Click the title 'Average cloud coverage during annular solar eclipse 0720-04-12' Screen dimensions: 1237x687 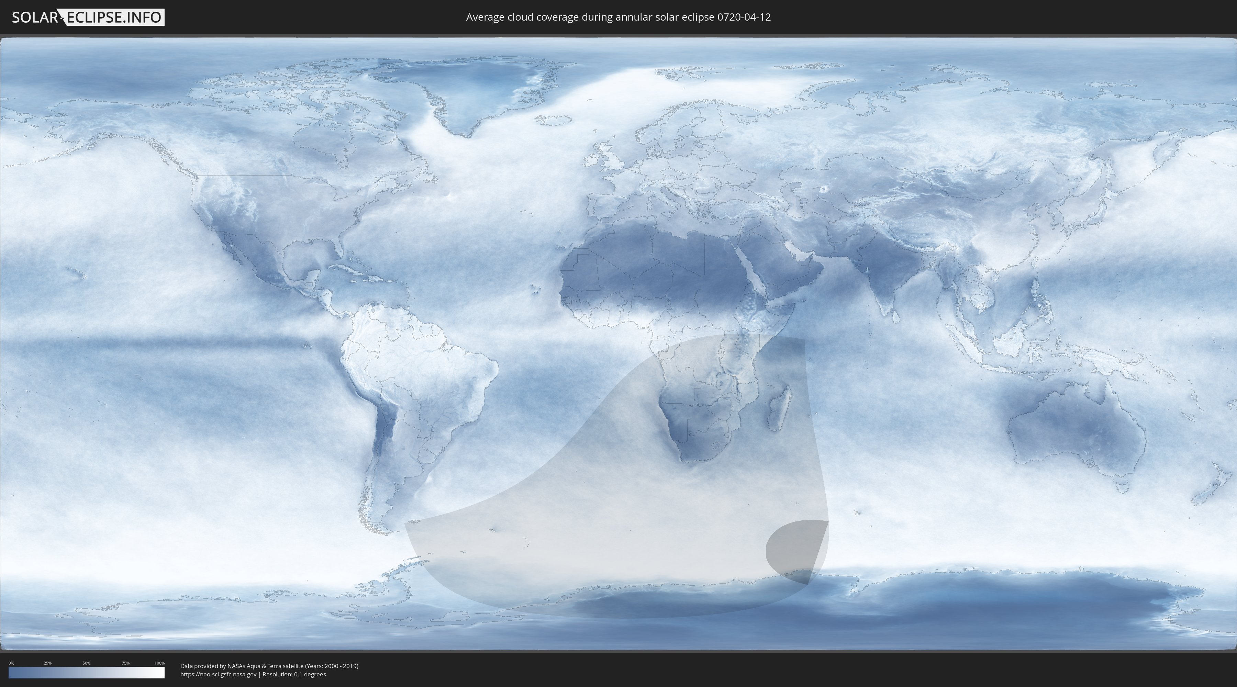(x=618, y=17)
